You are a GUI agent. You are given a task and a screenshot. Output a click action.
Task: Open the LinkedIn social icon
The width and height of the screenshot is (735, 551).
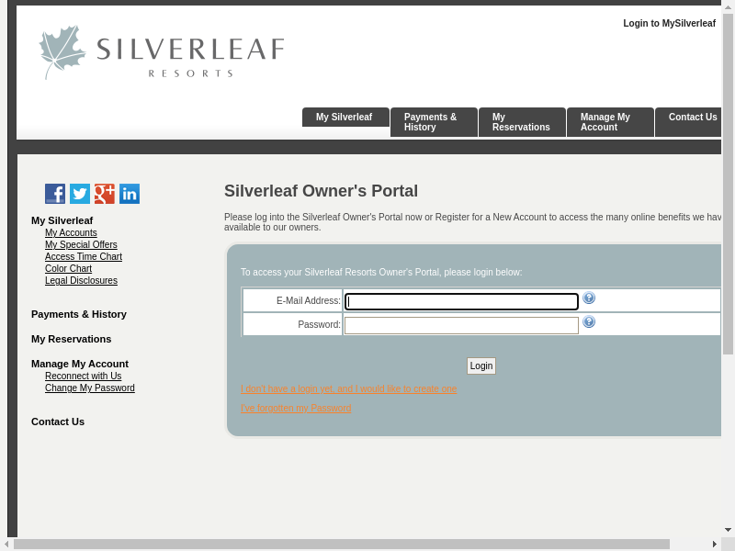coord(130,194)
